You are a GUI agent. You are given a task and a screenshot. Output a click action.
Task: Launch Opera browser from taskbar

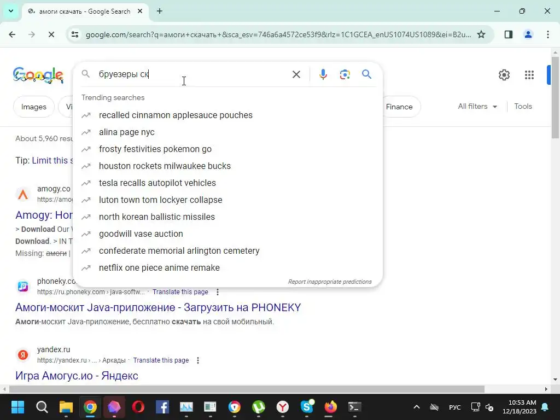(x=138, y=407)
